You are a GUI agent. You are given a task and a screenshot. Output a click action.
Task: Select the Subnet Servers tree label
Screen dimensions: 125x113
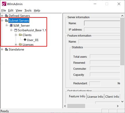coord(19,21)
